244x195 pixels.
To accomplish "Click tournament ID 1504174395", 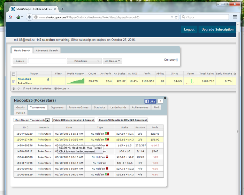I will [x=24, y=163].
